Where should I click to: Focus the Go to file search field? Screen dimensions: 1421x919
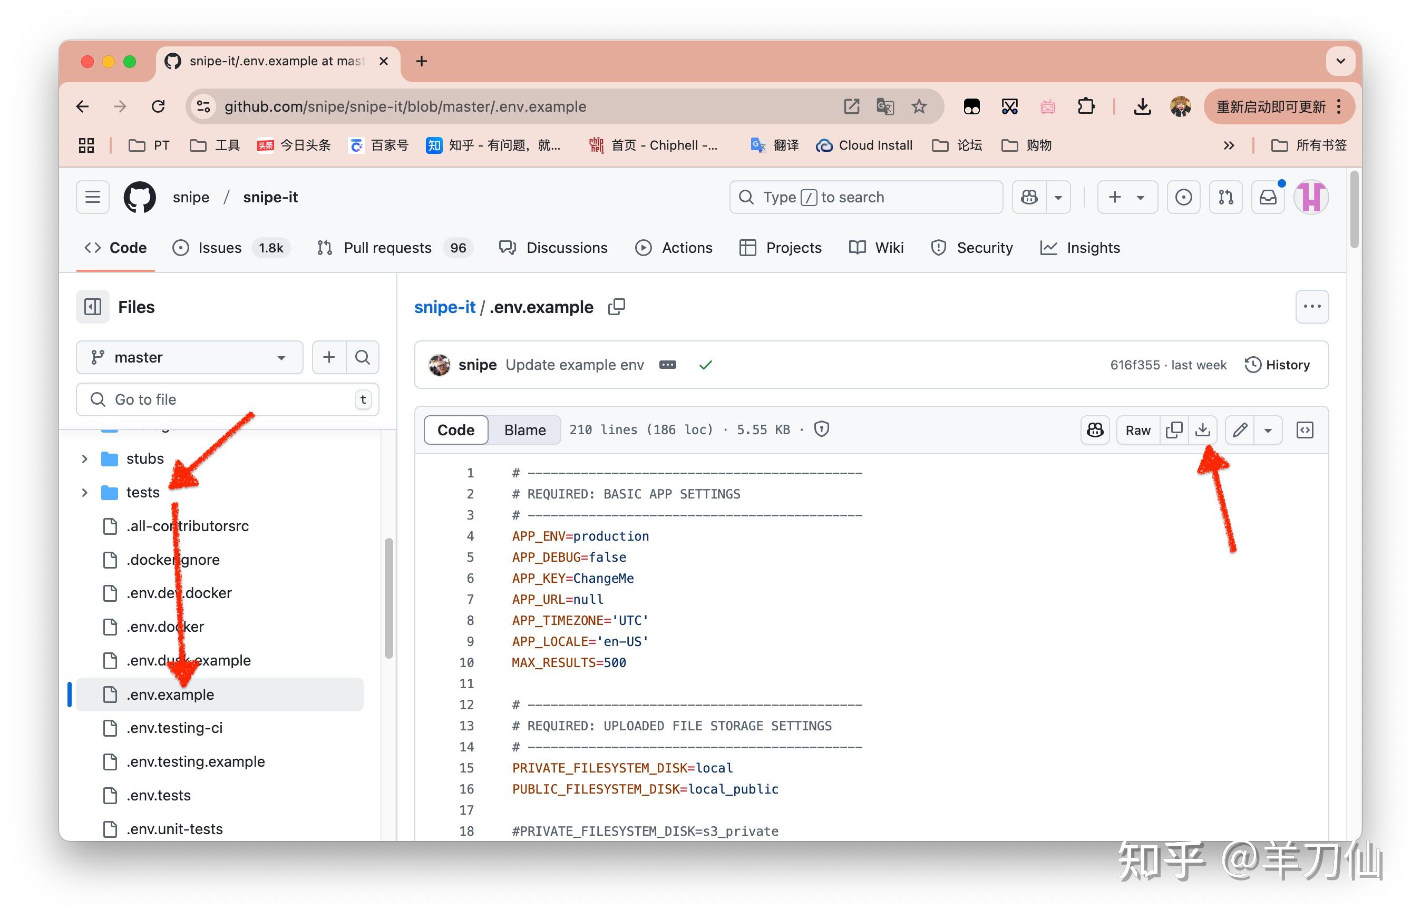[227, 400]
